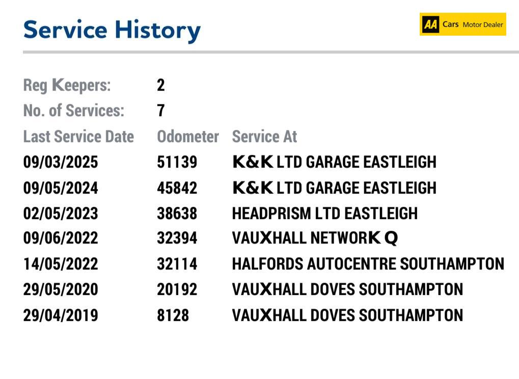This screenshot has width=519, height=379.
Task: Click the number of services value 7
Action: [x=161, y=111]
